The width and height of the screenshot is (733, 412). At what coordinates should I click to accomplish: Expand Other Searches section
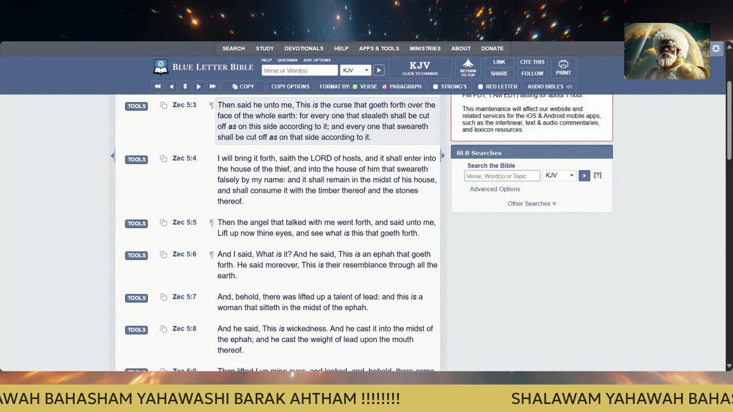[532, 204]
